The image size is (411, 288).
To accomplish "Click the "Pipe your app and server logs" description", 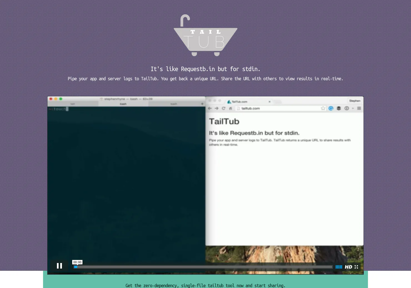I will click(x=205, y=79).
